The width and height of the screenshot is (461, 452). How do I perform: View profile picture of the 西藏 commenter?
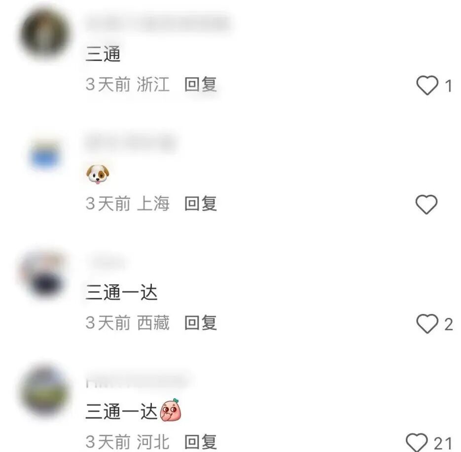44,274
